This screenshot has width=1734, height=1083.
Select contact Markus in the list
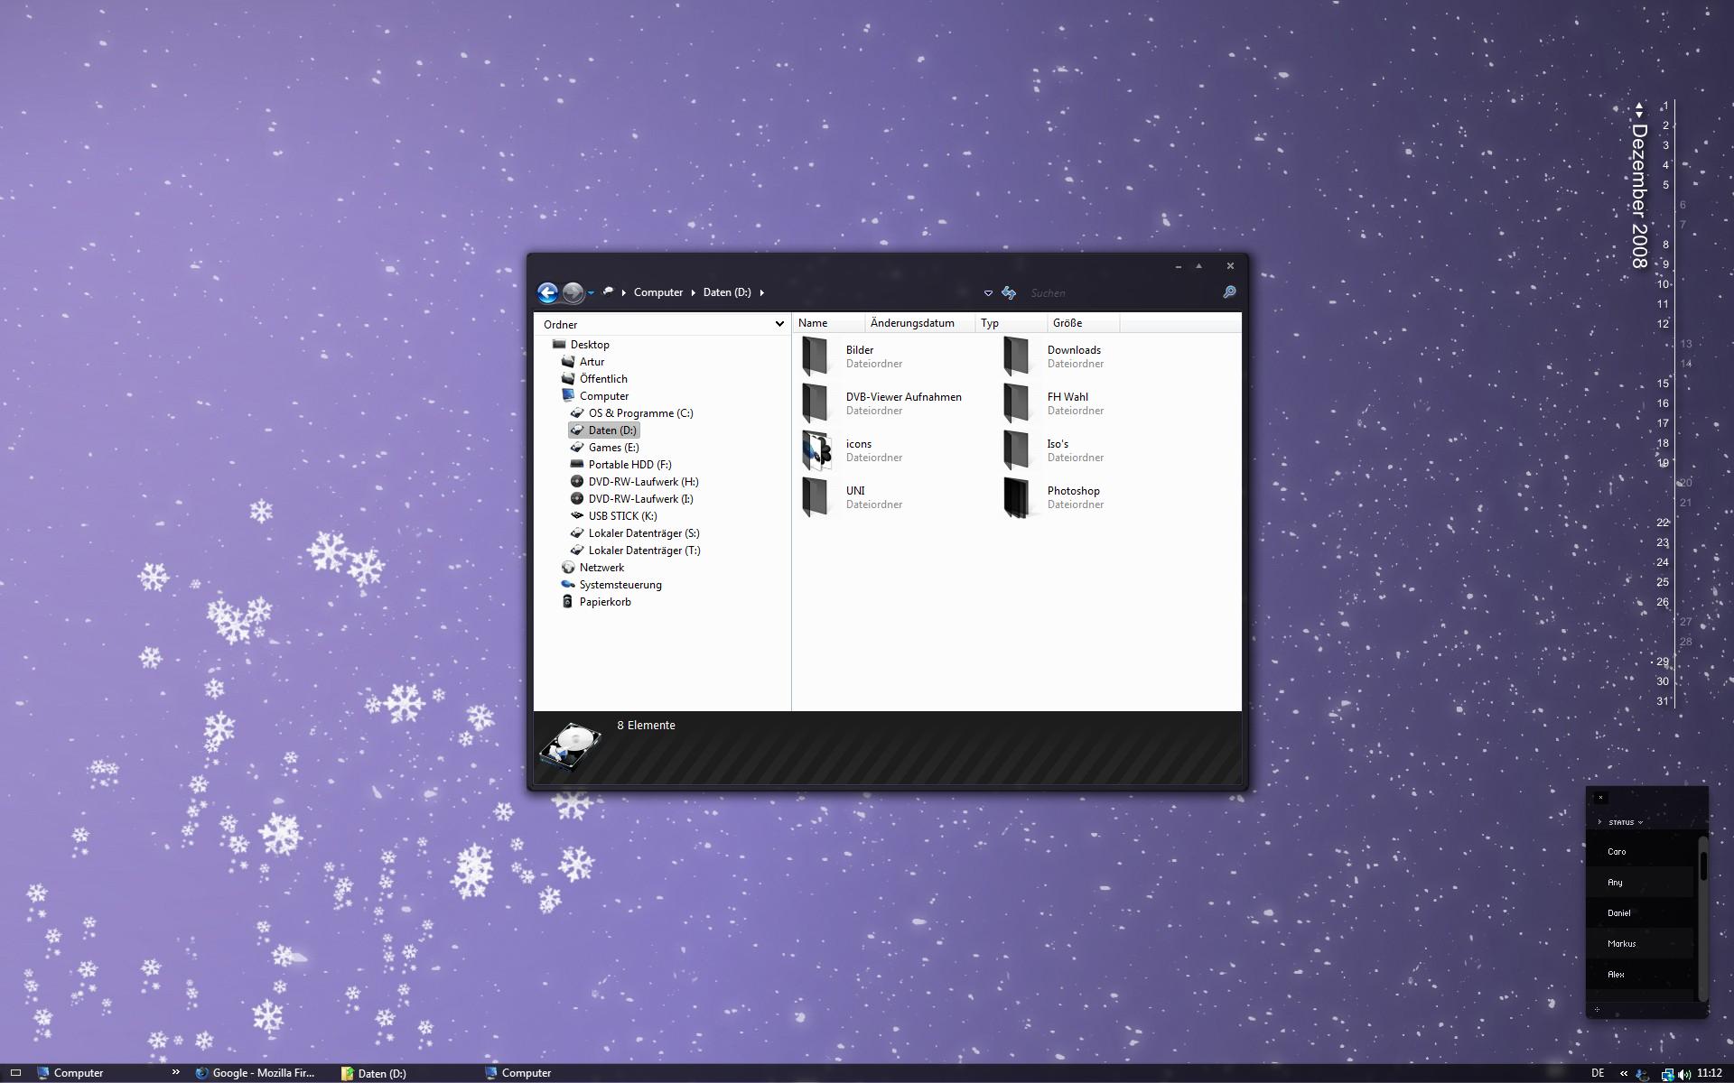[1622, 944]
